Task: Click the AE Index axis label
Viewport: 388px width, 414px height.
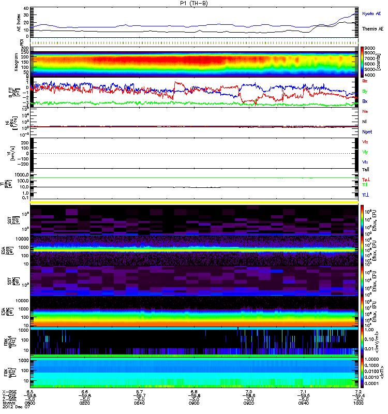Action: 19,23
